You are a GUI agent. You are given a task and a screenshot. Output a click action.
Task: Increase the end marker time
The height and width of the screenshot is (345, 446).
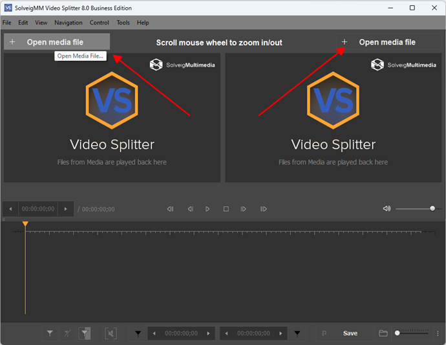[281, 333]
